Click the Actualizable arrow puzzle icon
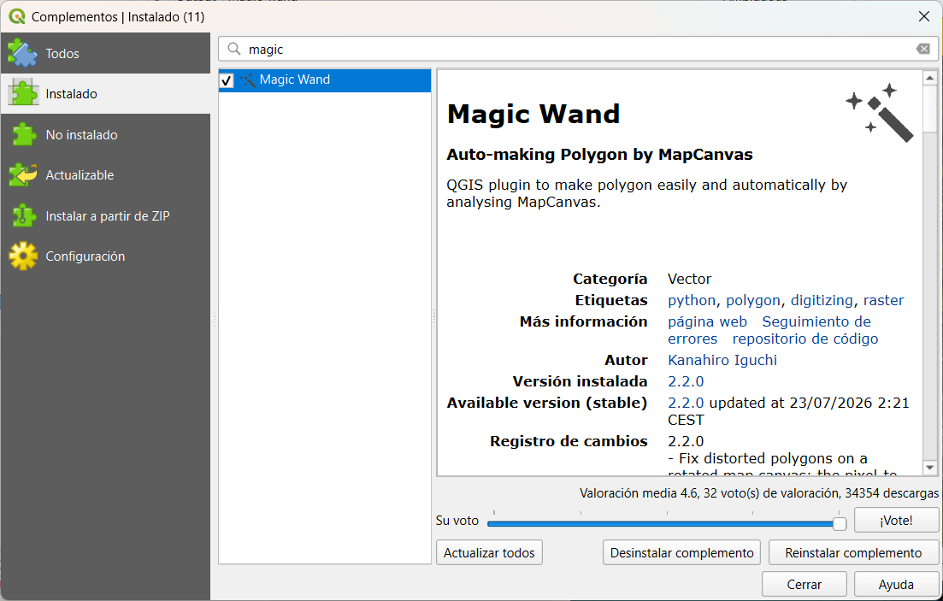 [x=23, y=175]
